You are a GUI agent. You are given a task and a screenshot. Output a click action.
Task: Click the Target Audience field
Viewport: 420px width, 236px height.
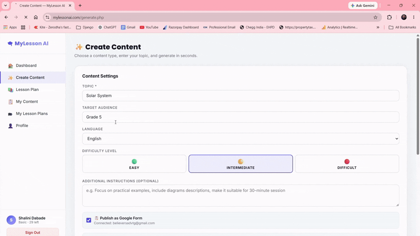click(x=241, y=117)
